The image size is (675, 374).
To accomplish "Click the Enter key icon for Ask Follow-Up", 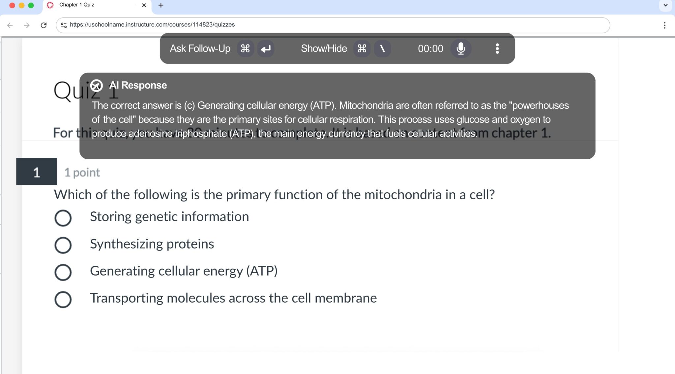I will tap(266, 49).
